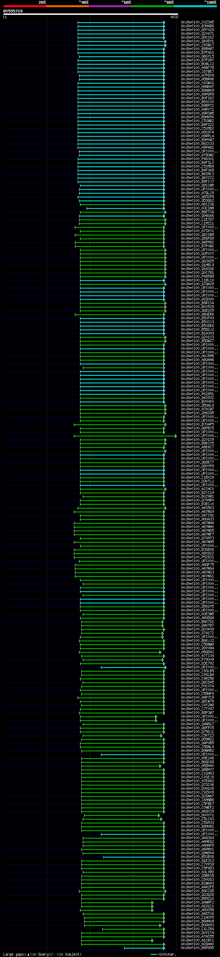Open hit UniRef100_C5XNB2
The image size is (220, 957).
pos(197,121)
